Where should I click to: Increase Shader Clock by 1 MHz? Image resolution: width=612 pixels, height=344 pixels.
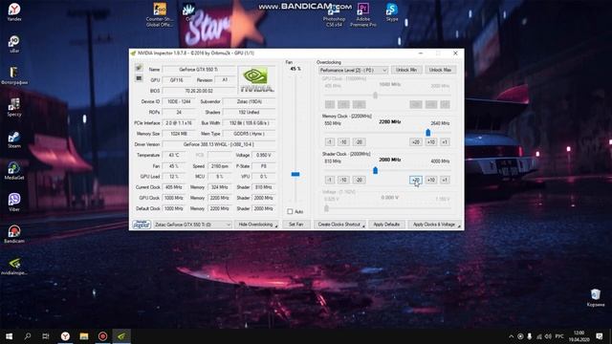pos(445,180)
